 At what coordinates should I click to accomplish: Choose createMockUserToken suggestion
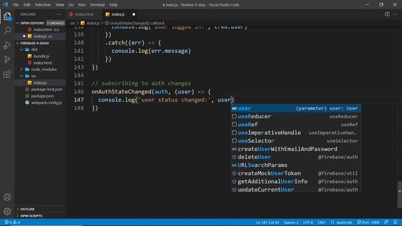pos(296,173)
